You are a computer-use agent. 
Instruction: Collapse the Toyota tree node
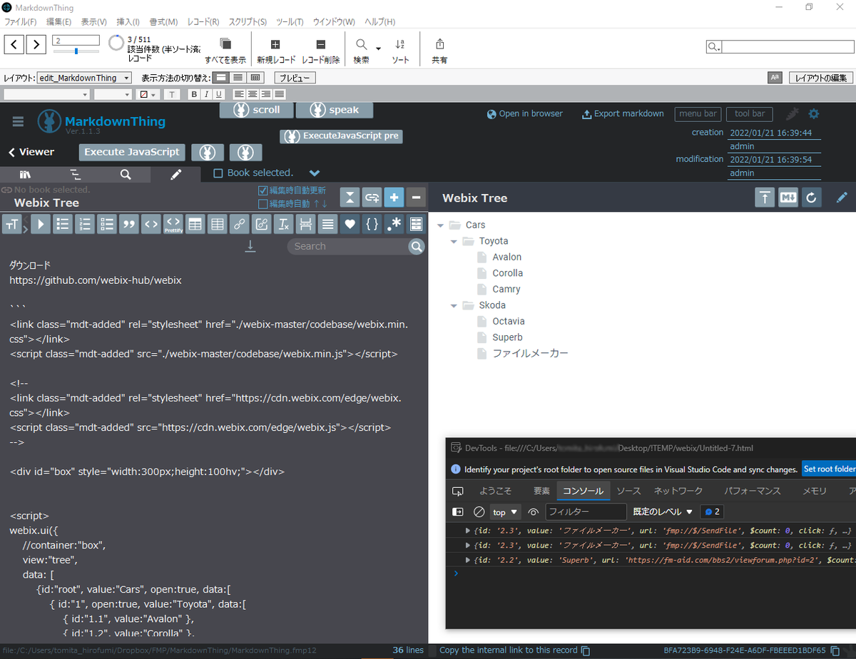[x=454, y=241]
